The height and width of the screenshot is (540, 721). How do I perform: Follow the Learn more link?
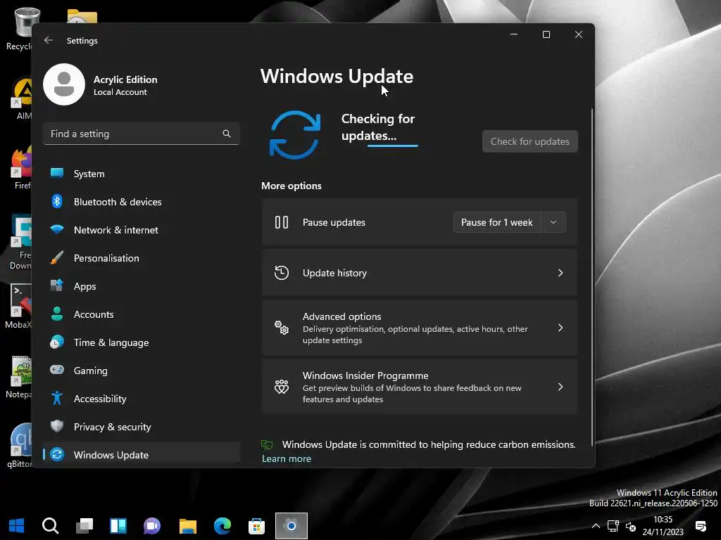pos(287,458)
